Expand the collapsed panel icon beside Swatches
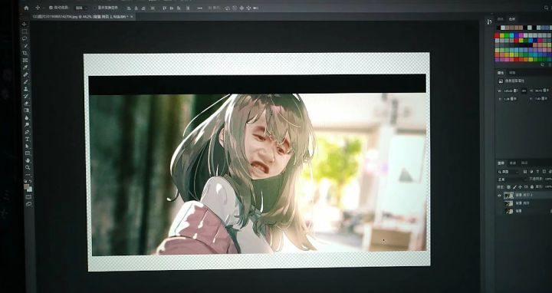Viewport: 552px width, 293px height. [x=489, y=21]
